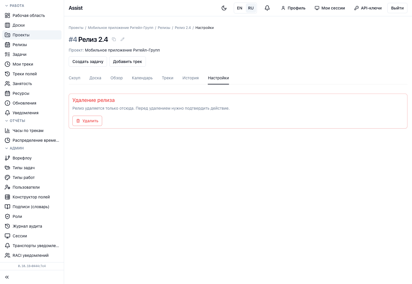The image size is (412, 284).
Task: Collapse the sidebar with the double chevron
Action: (x=7, y=277)
